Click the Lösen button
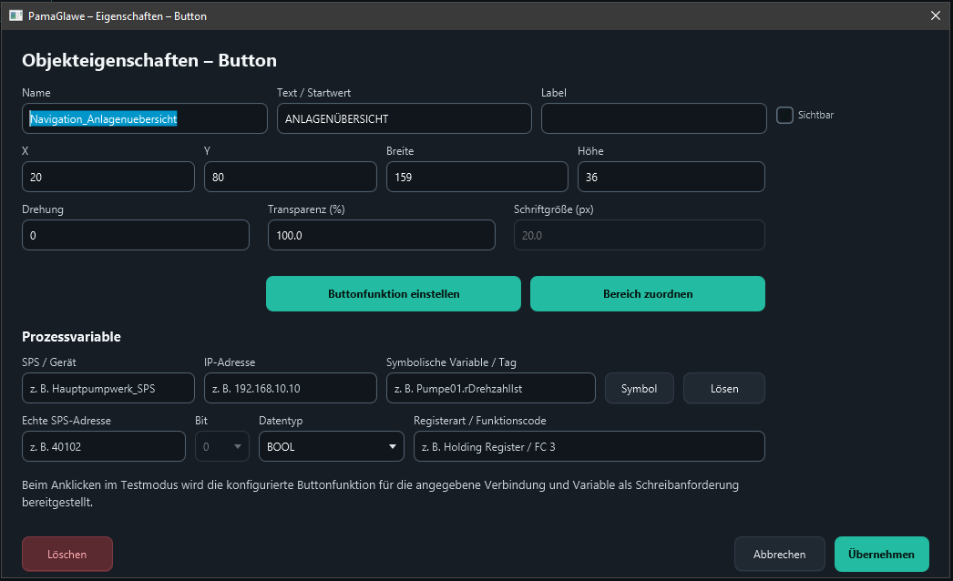 (724, 388)
